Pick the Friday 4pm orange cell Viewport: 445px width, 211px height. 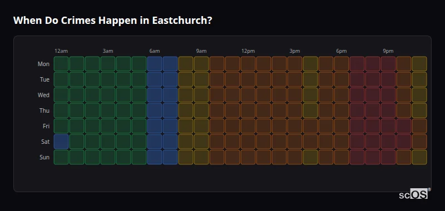[x=310, y=126]
